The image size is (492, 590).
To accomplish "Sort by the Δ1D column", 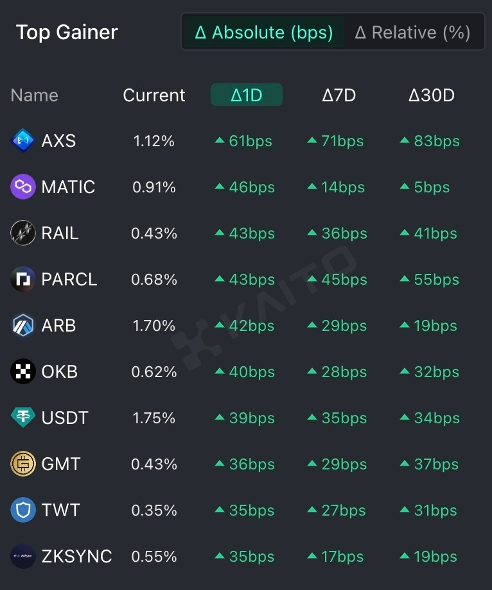I will (247, 95).
